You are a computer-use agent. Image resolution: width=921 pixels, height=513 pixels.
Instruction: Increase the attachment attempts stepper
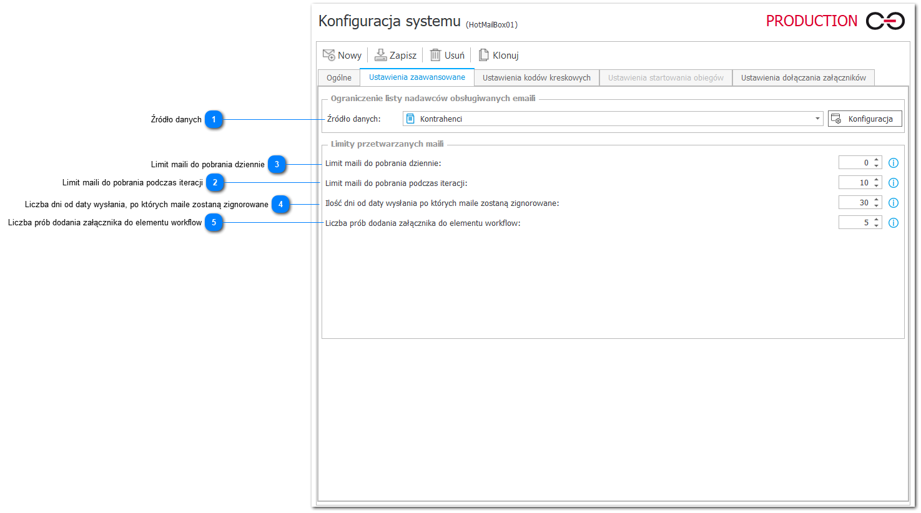[877, 220]
